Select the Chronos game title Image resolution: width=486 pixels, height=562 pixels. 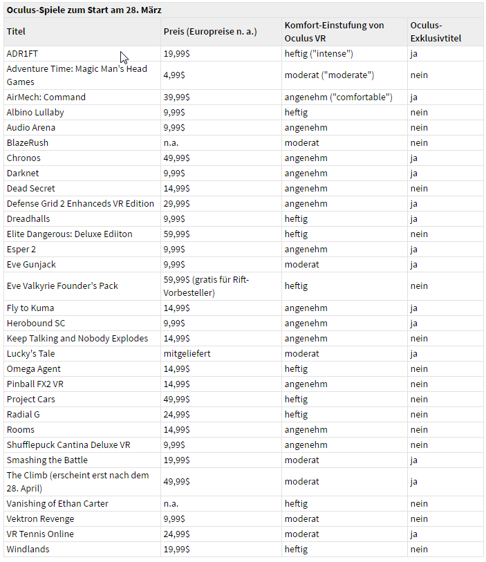24,158
